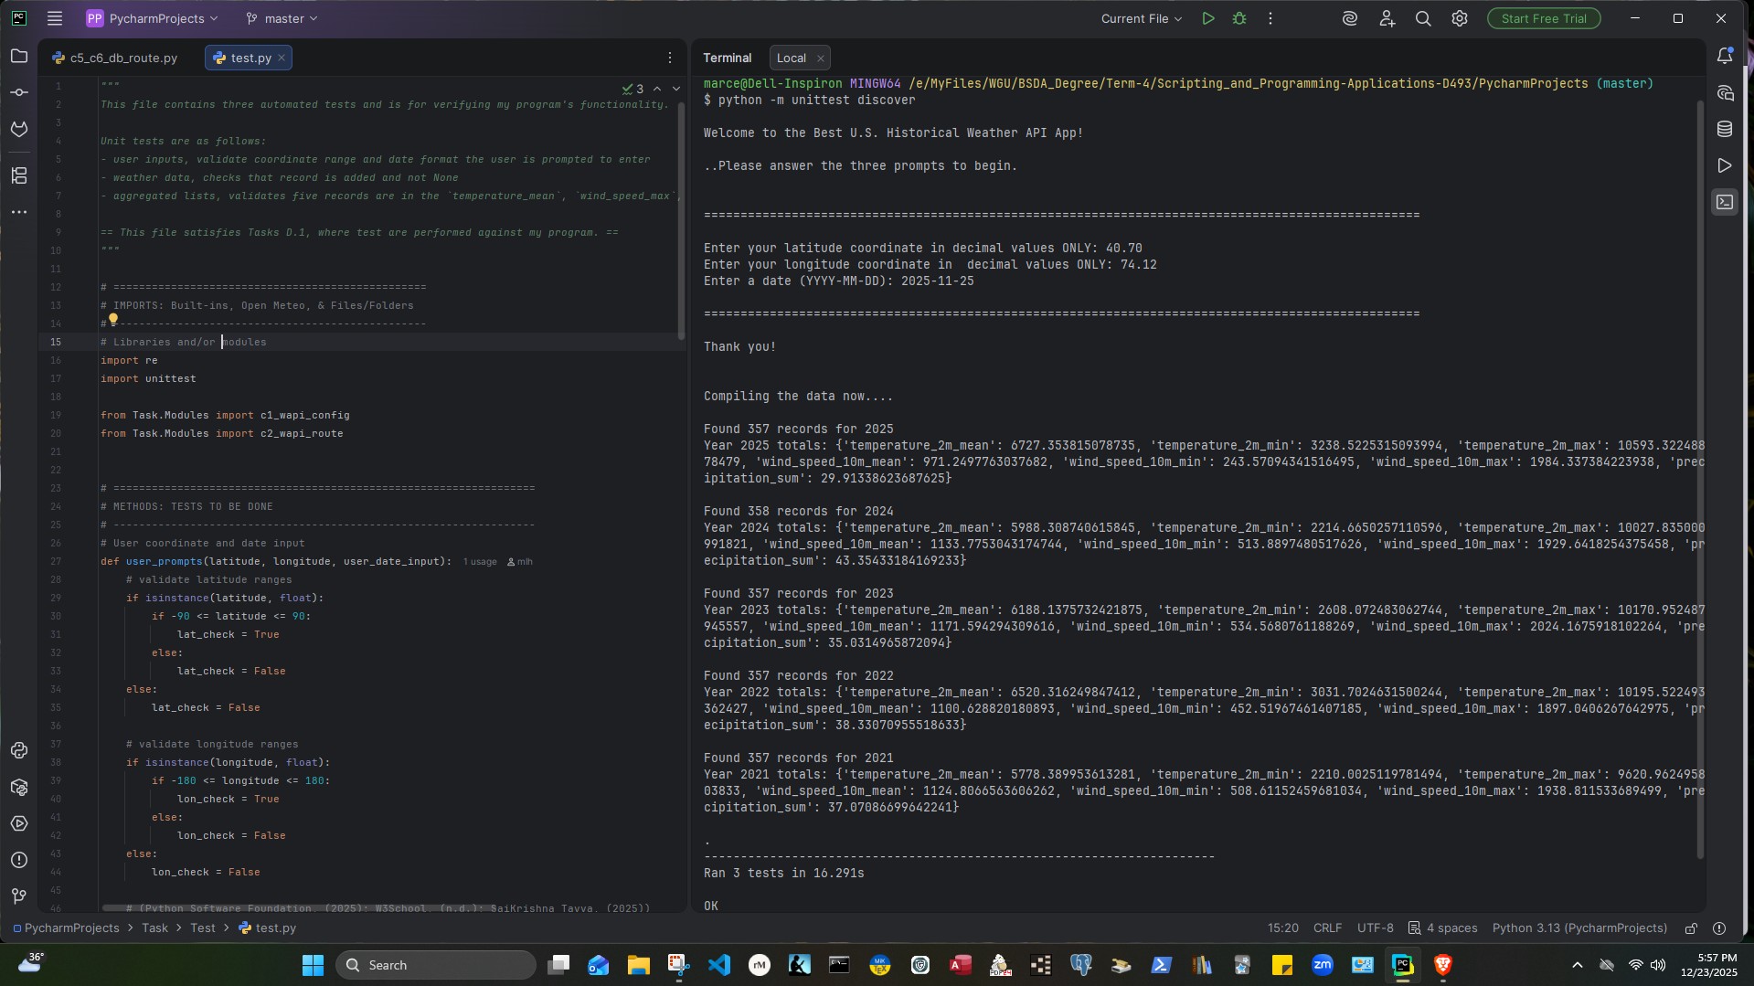
Task: Open the Run tool window on right sidebar
Action: [1725, 166]
